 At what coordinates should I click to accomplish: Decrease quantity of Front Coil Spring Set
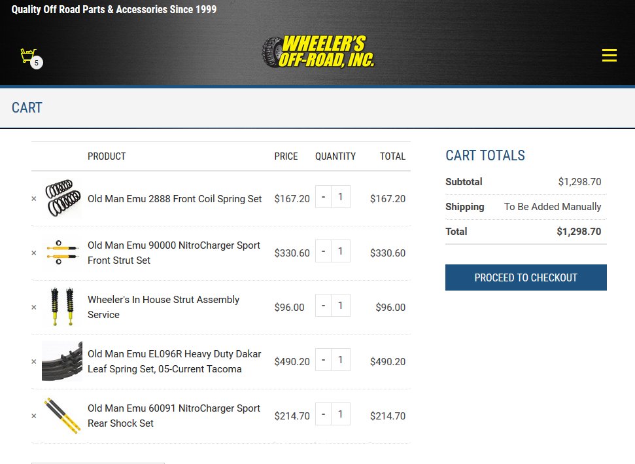323,197
